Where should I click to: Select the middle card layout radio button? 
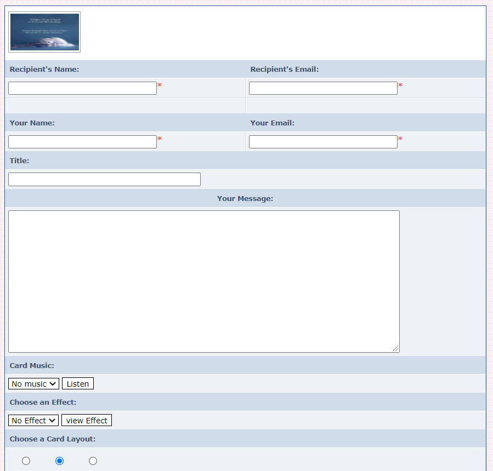point(59,461)
